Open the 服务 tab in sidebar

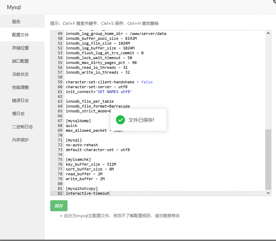(16, 22)
